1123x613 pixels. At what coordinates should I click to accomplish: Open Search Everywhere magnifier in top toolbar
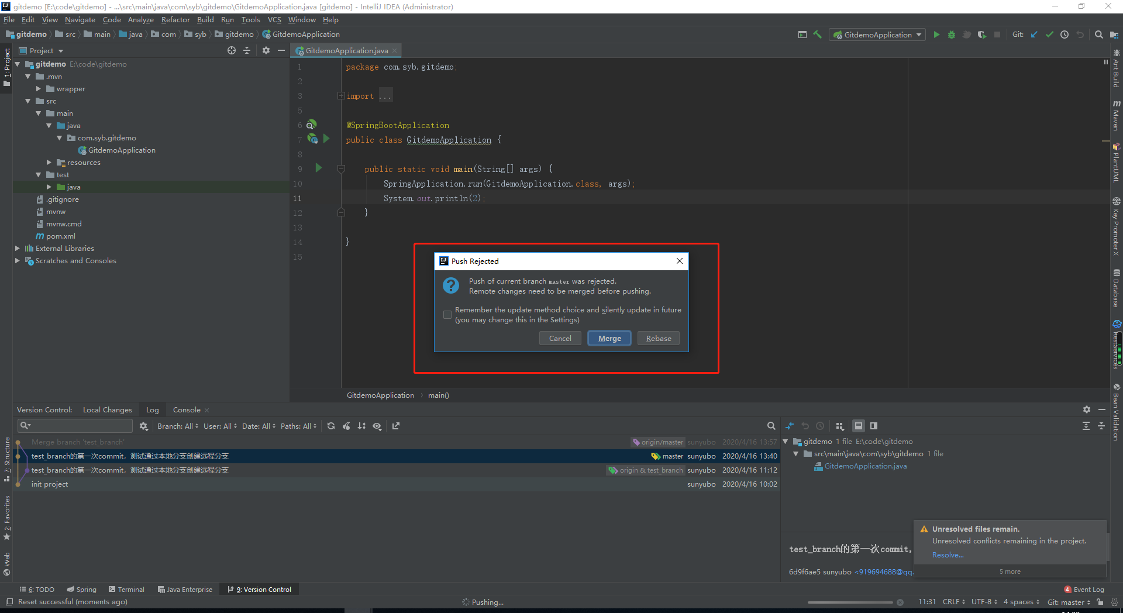[x=1099, y=35]
